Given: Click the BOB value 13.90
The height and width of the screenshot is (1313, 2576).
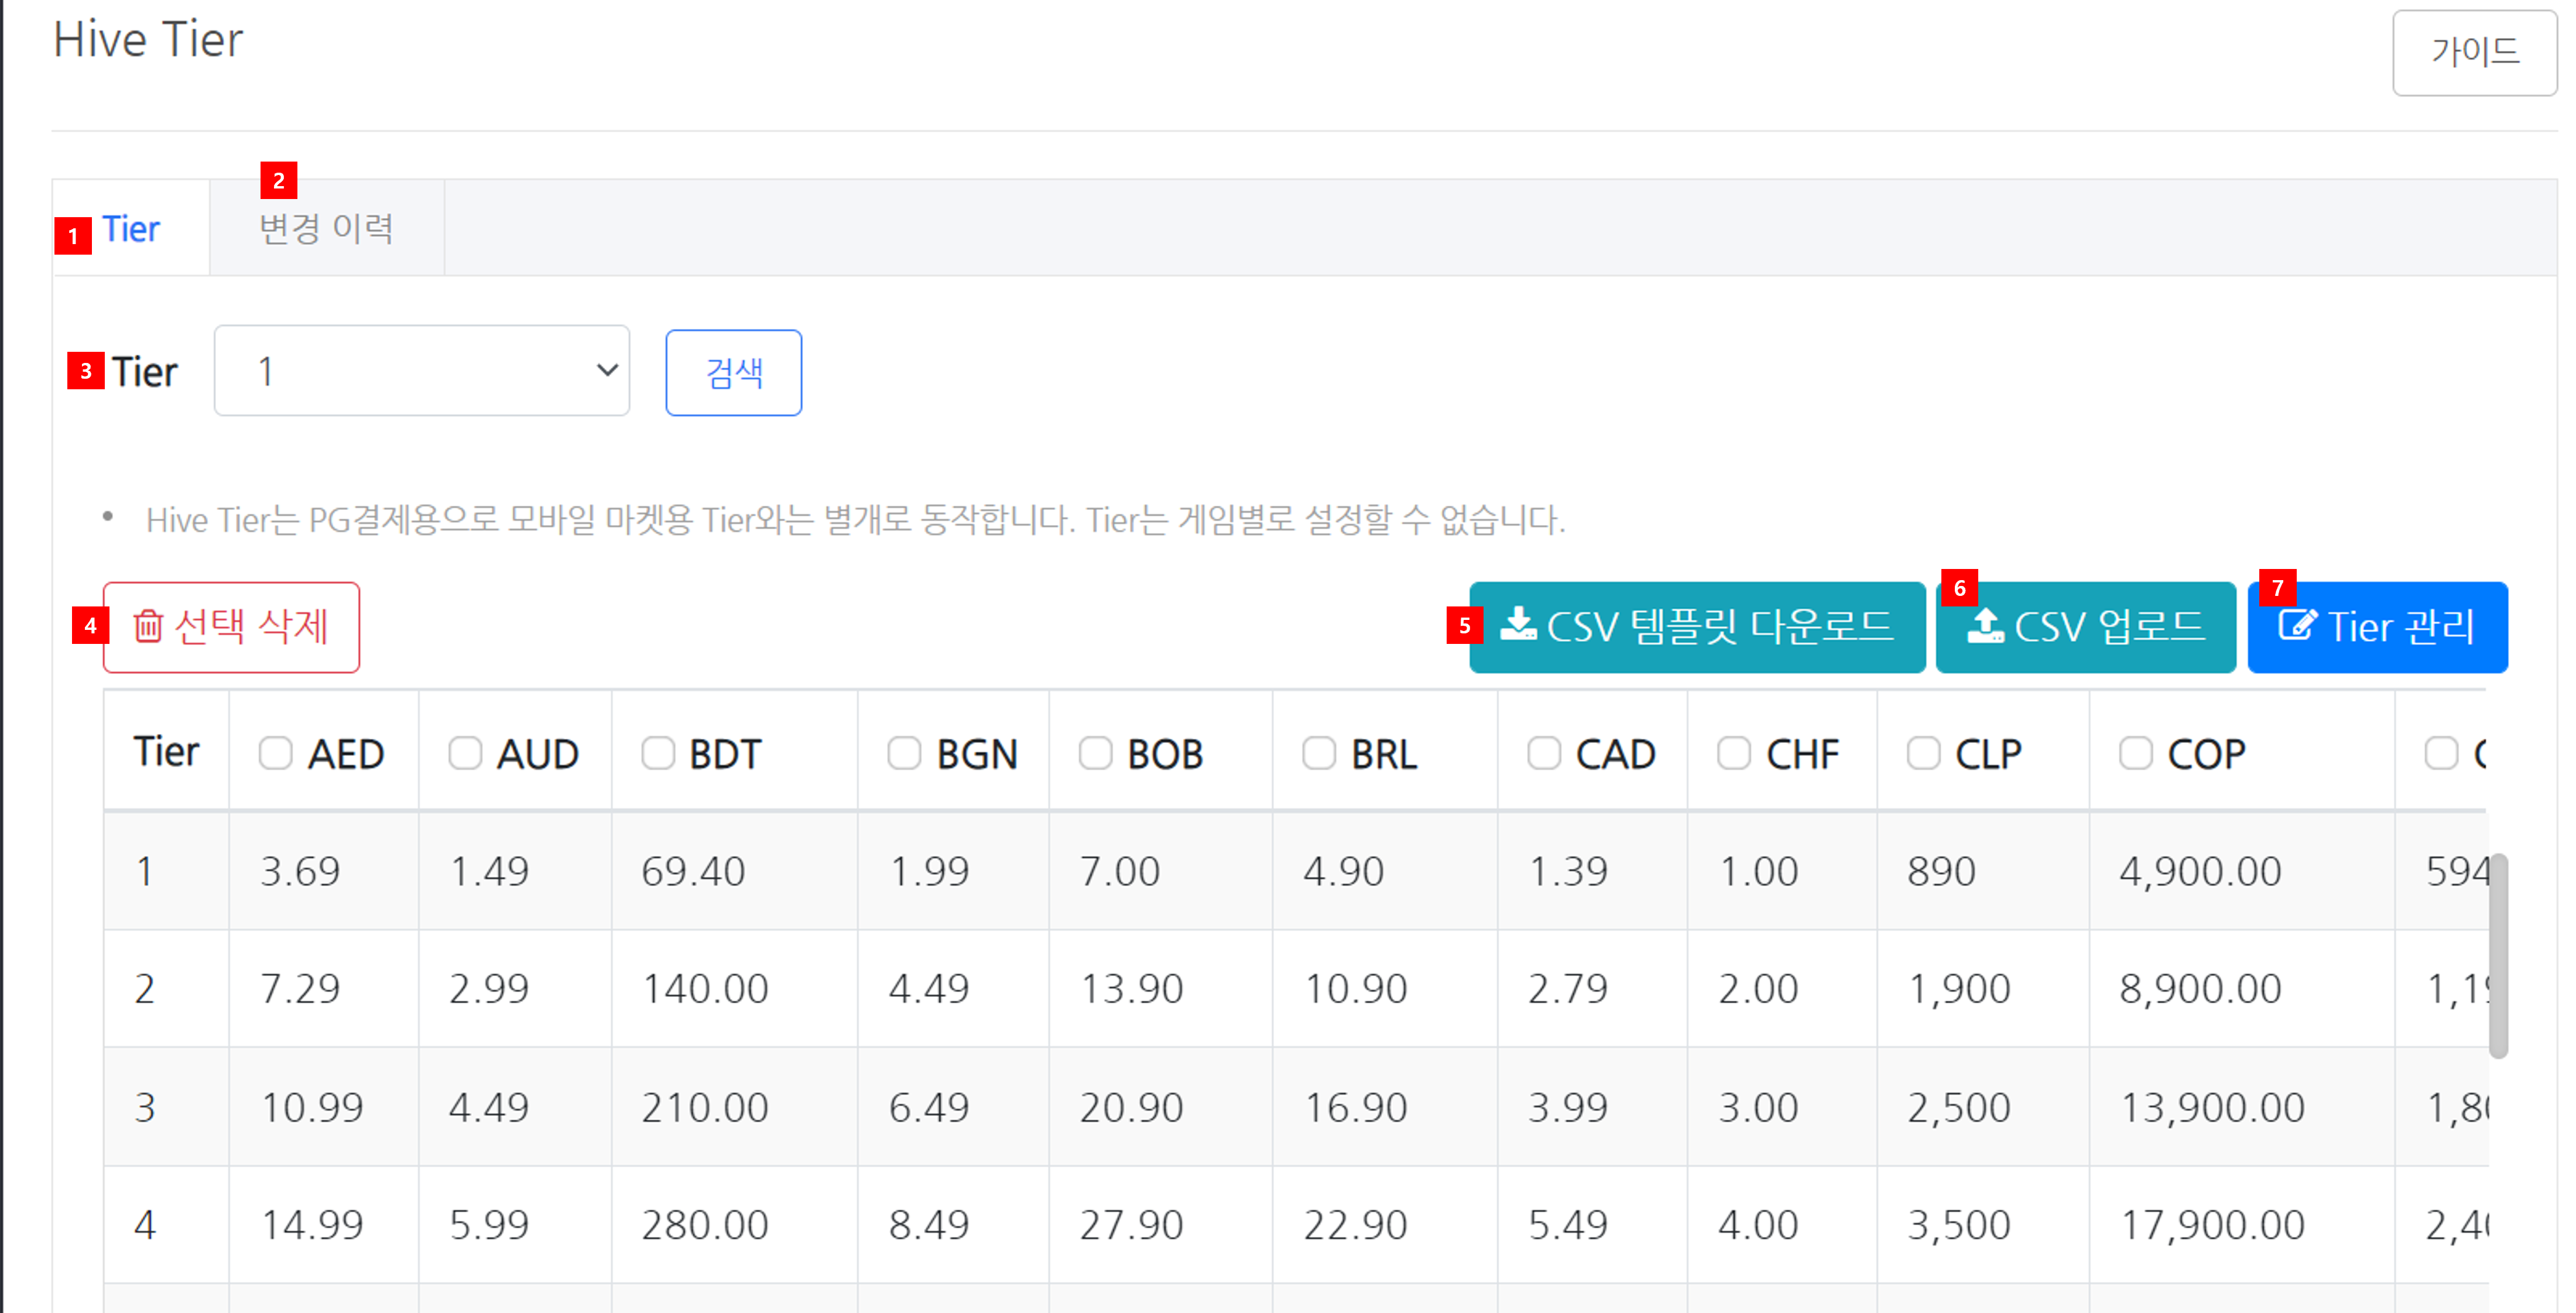Looking at the screenshot, I should [x=1132, y=988].
